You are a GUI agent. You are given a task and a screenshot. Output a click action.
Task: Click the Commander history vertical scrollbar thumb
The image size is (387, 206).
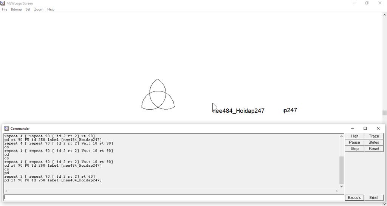tap(342, 170)
